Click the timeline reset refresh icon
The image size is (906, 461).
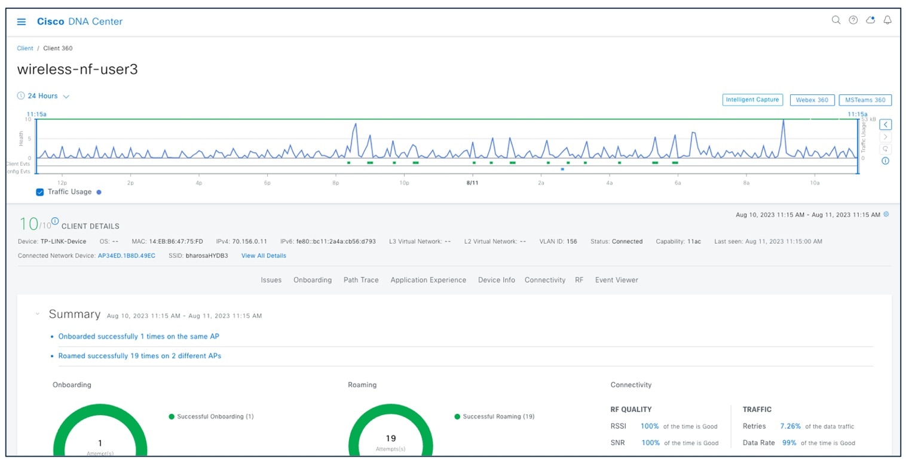[886, 149]
